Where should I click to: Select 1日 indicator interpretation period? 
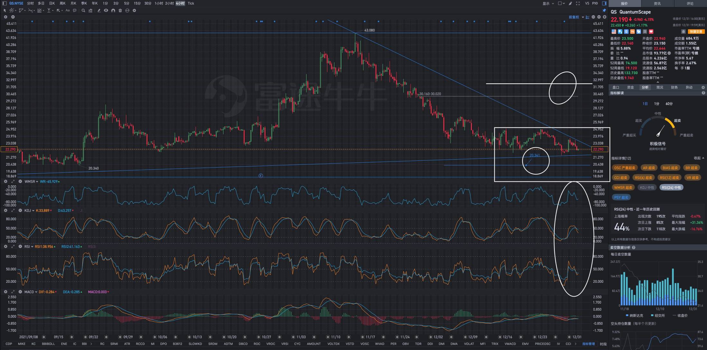pyautogui.click(x=645, y=104)
